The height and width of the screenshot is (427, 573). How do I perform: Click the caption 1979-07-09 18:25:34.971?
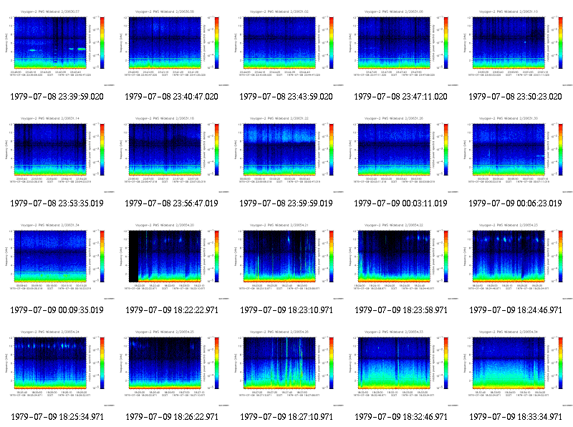57,417
